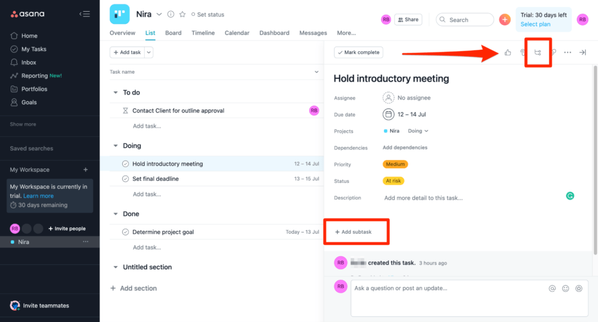598x322 pixels.
Task: Open the Nira project name dropdown arrow
Action: click(159, 14)
